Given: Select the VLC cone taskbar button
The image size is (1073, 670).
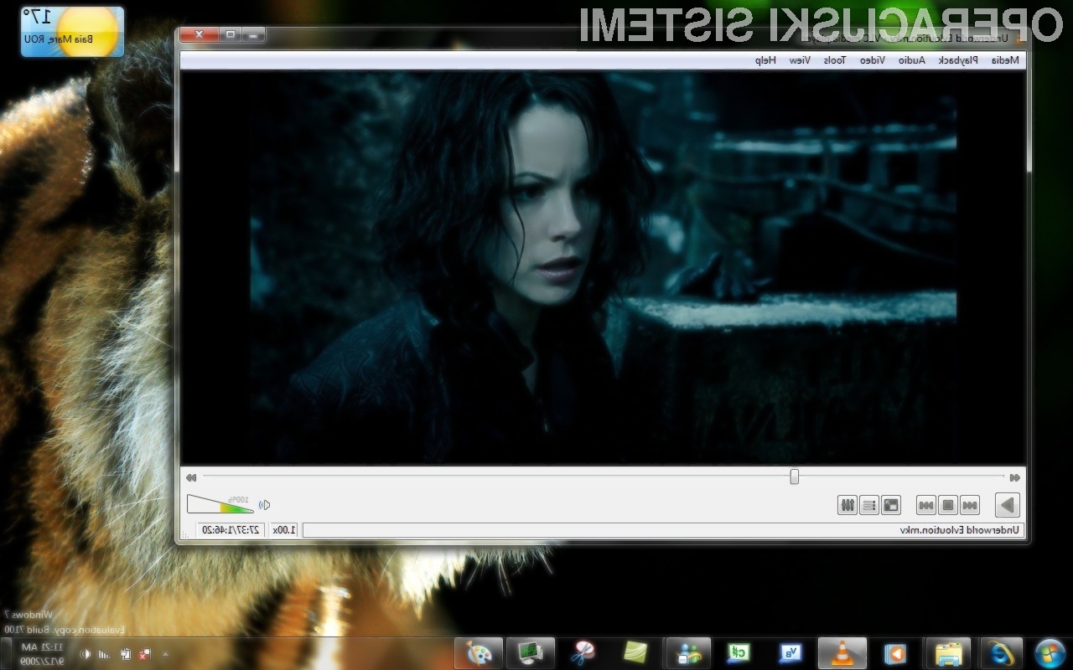Looking at the screenshot, I should 842,653.
